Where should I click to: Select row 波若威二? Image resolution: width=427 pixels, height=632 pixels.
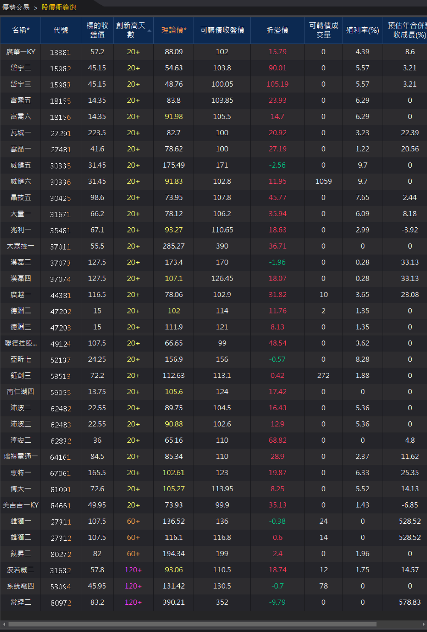pos(213,570)
